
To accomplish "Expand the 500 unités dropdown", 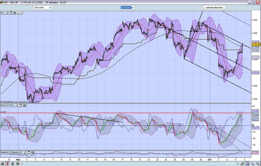I will (50, 8).
